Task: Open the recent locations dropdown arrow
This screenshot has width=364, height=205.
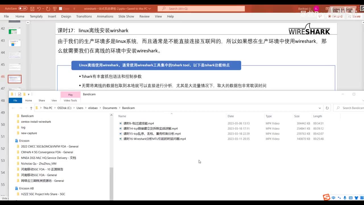Action: (26, 108)
